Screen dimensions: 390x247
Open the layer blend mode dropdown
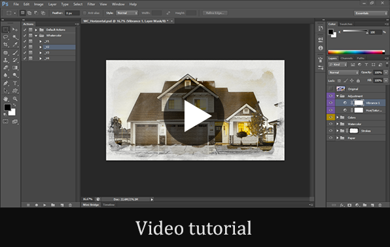click(x=344, y=73)
